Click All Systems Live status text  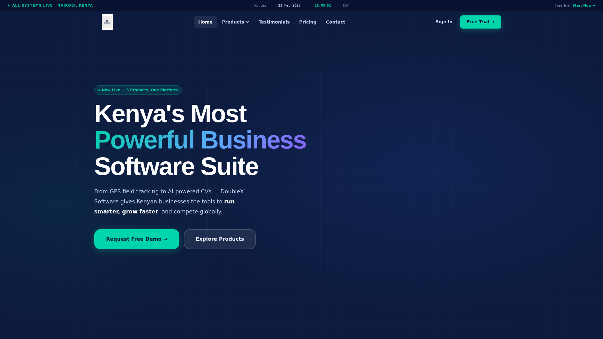[x=52, y=6]
